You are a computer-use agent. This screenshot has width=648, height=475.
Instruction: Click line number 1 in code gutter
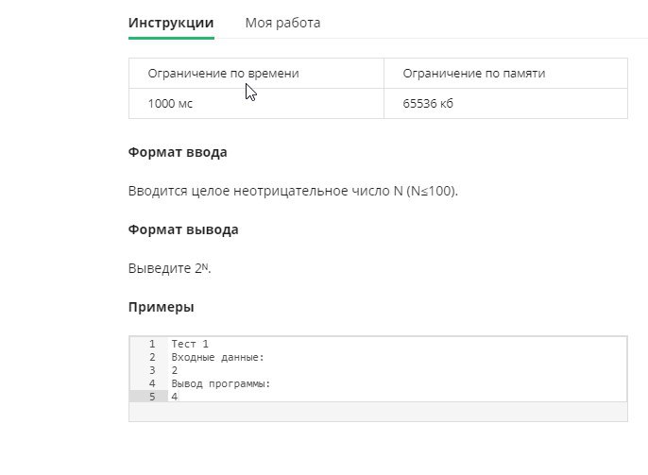[x=152, y=344]
